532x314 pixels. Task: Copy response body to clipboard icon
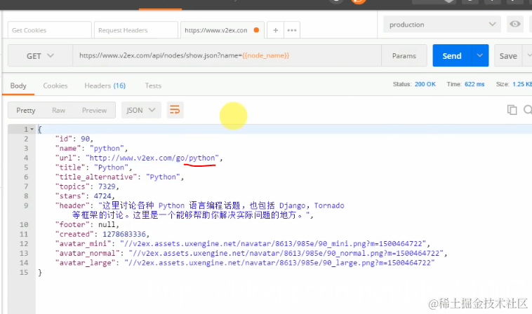pyautogui.click(x=512, y=110)
